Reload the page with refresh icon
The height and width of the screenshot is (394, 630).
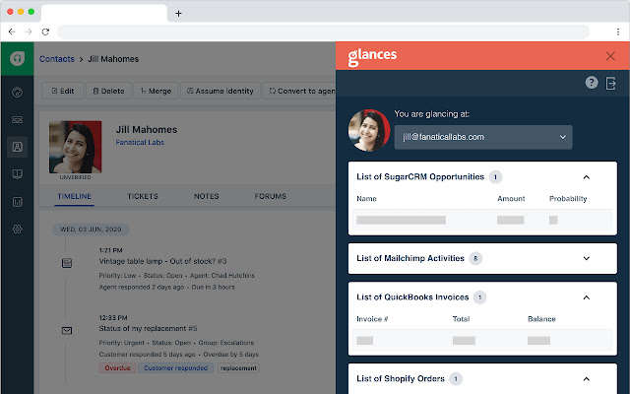[x=45, y=32]
